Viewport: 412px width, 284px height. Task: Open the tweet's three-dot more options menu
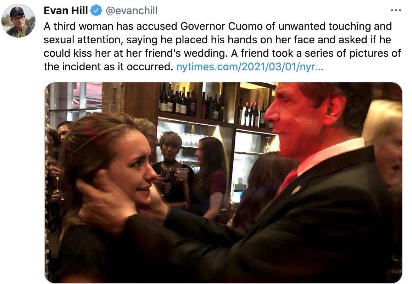[396, 11]
